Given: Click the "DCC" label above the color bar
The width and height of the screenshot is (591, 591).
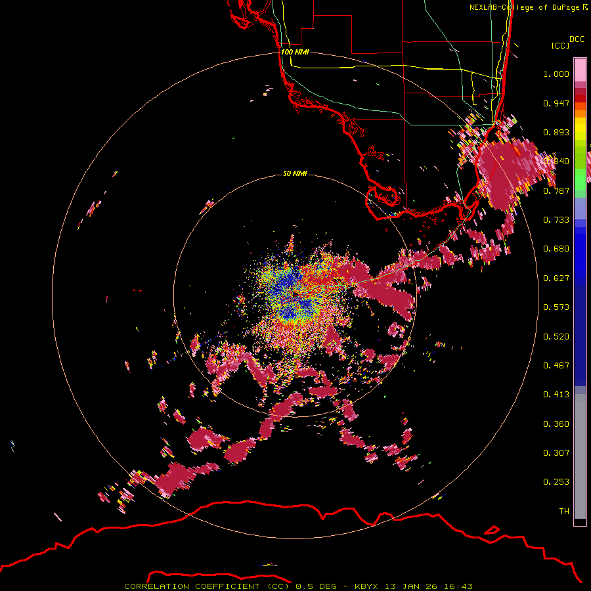Looking at the screenshot, I should [x=577, y=39].
